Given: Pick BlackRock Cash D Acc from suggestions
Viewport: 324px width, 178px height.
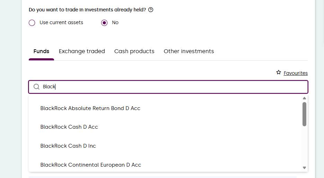Looking at the screenshot, I should [69, 127].
